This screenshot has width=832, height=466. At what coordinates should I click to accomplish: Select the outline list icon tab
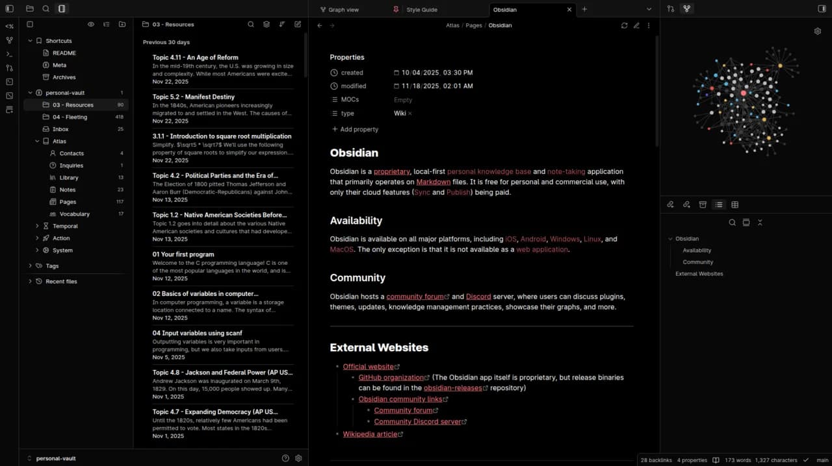pyautogui.click(x=719, y=204)
